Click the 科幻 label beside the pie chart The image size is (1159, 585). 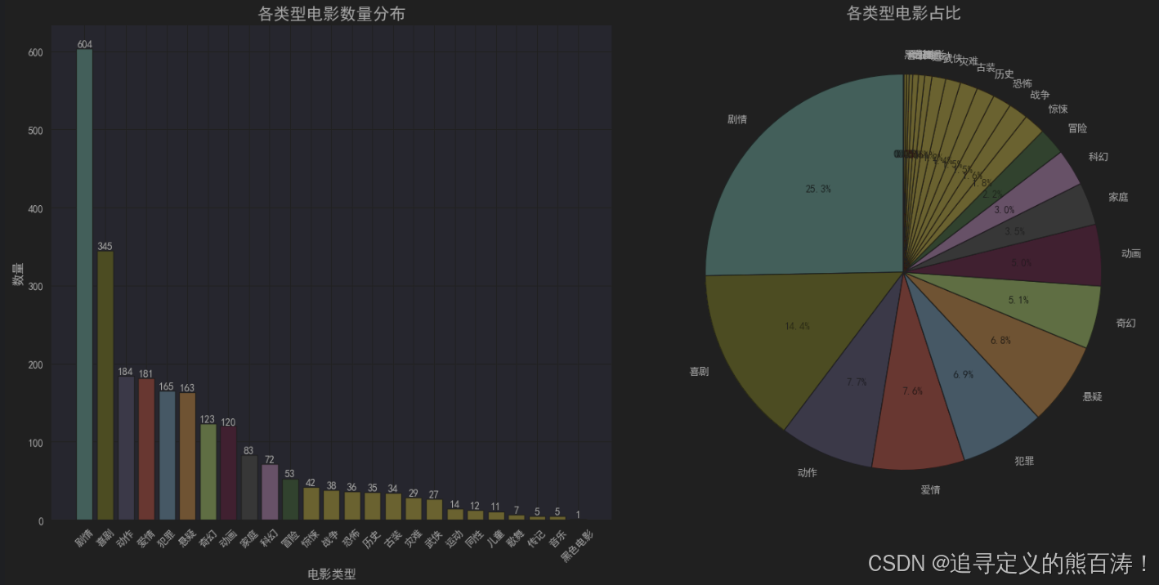click(x=1099, y=156)
